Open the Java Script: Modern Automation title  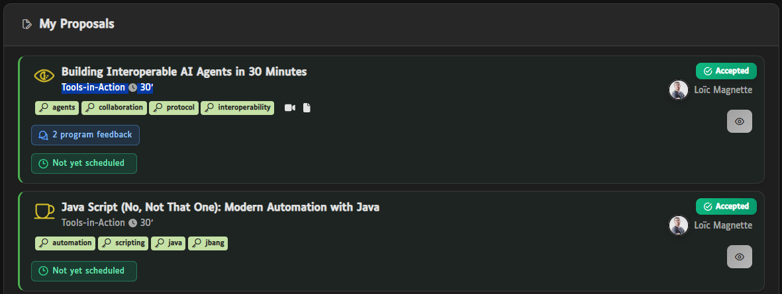pyautogui.click(x=220, y=207)
